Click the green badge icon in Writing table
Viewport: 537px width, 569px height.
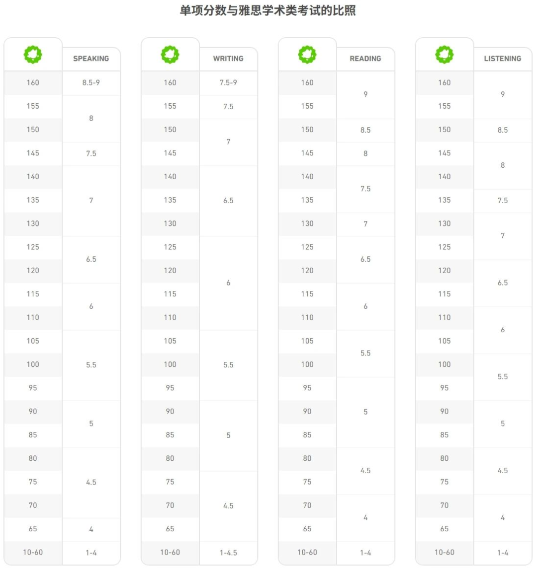tap(170, 55)
